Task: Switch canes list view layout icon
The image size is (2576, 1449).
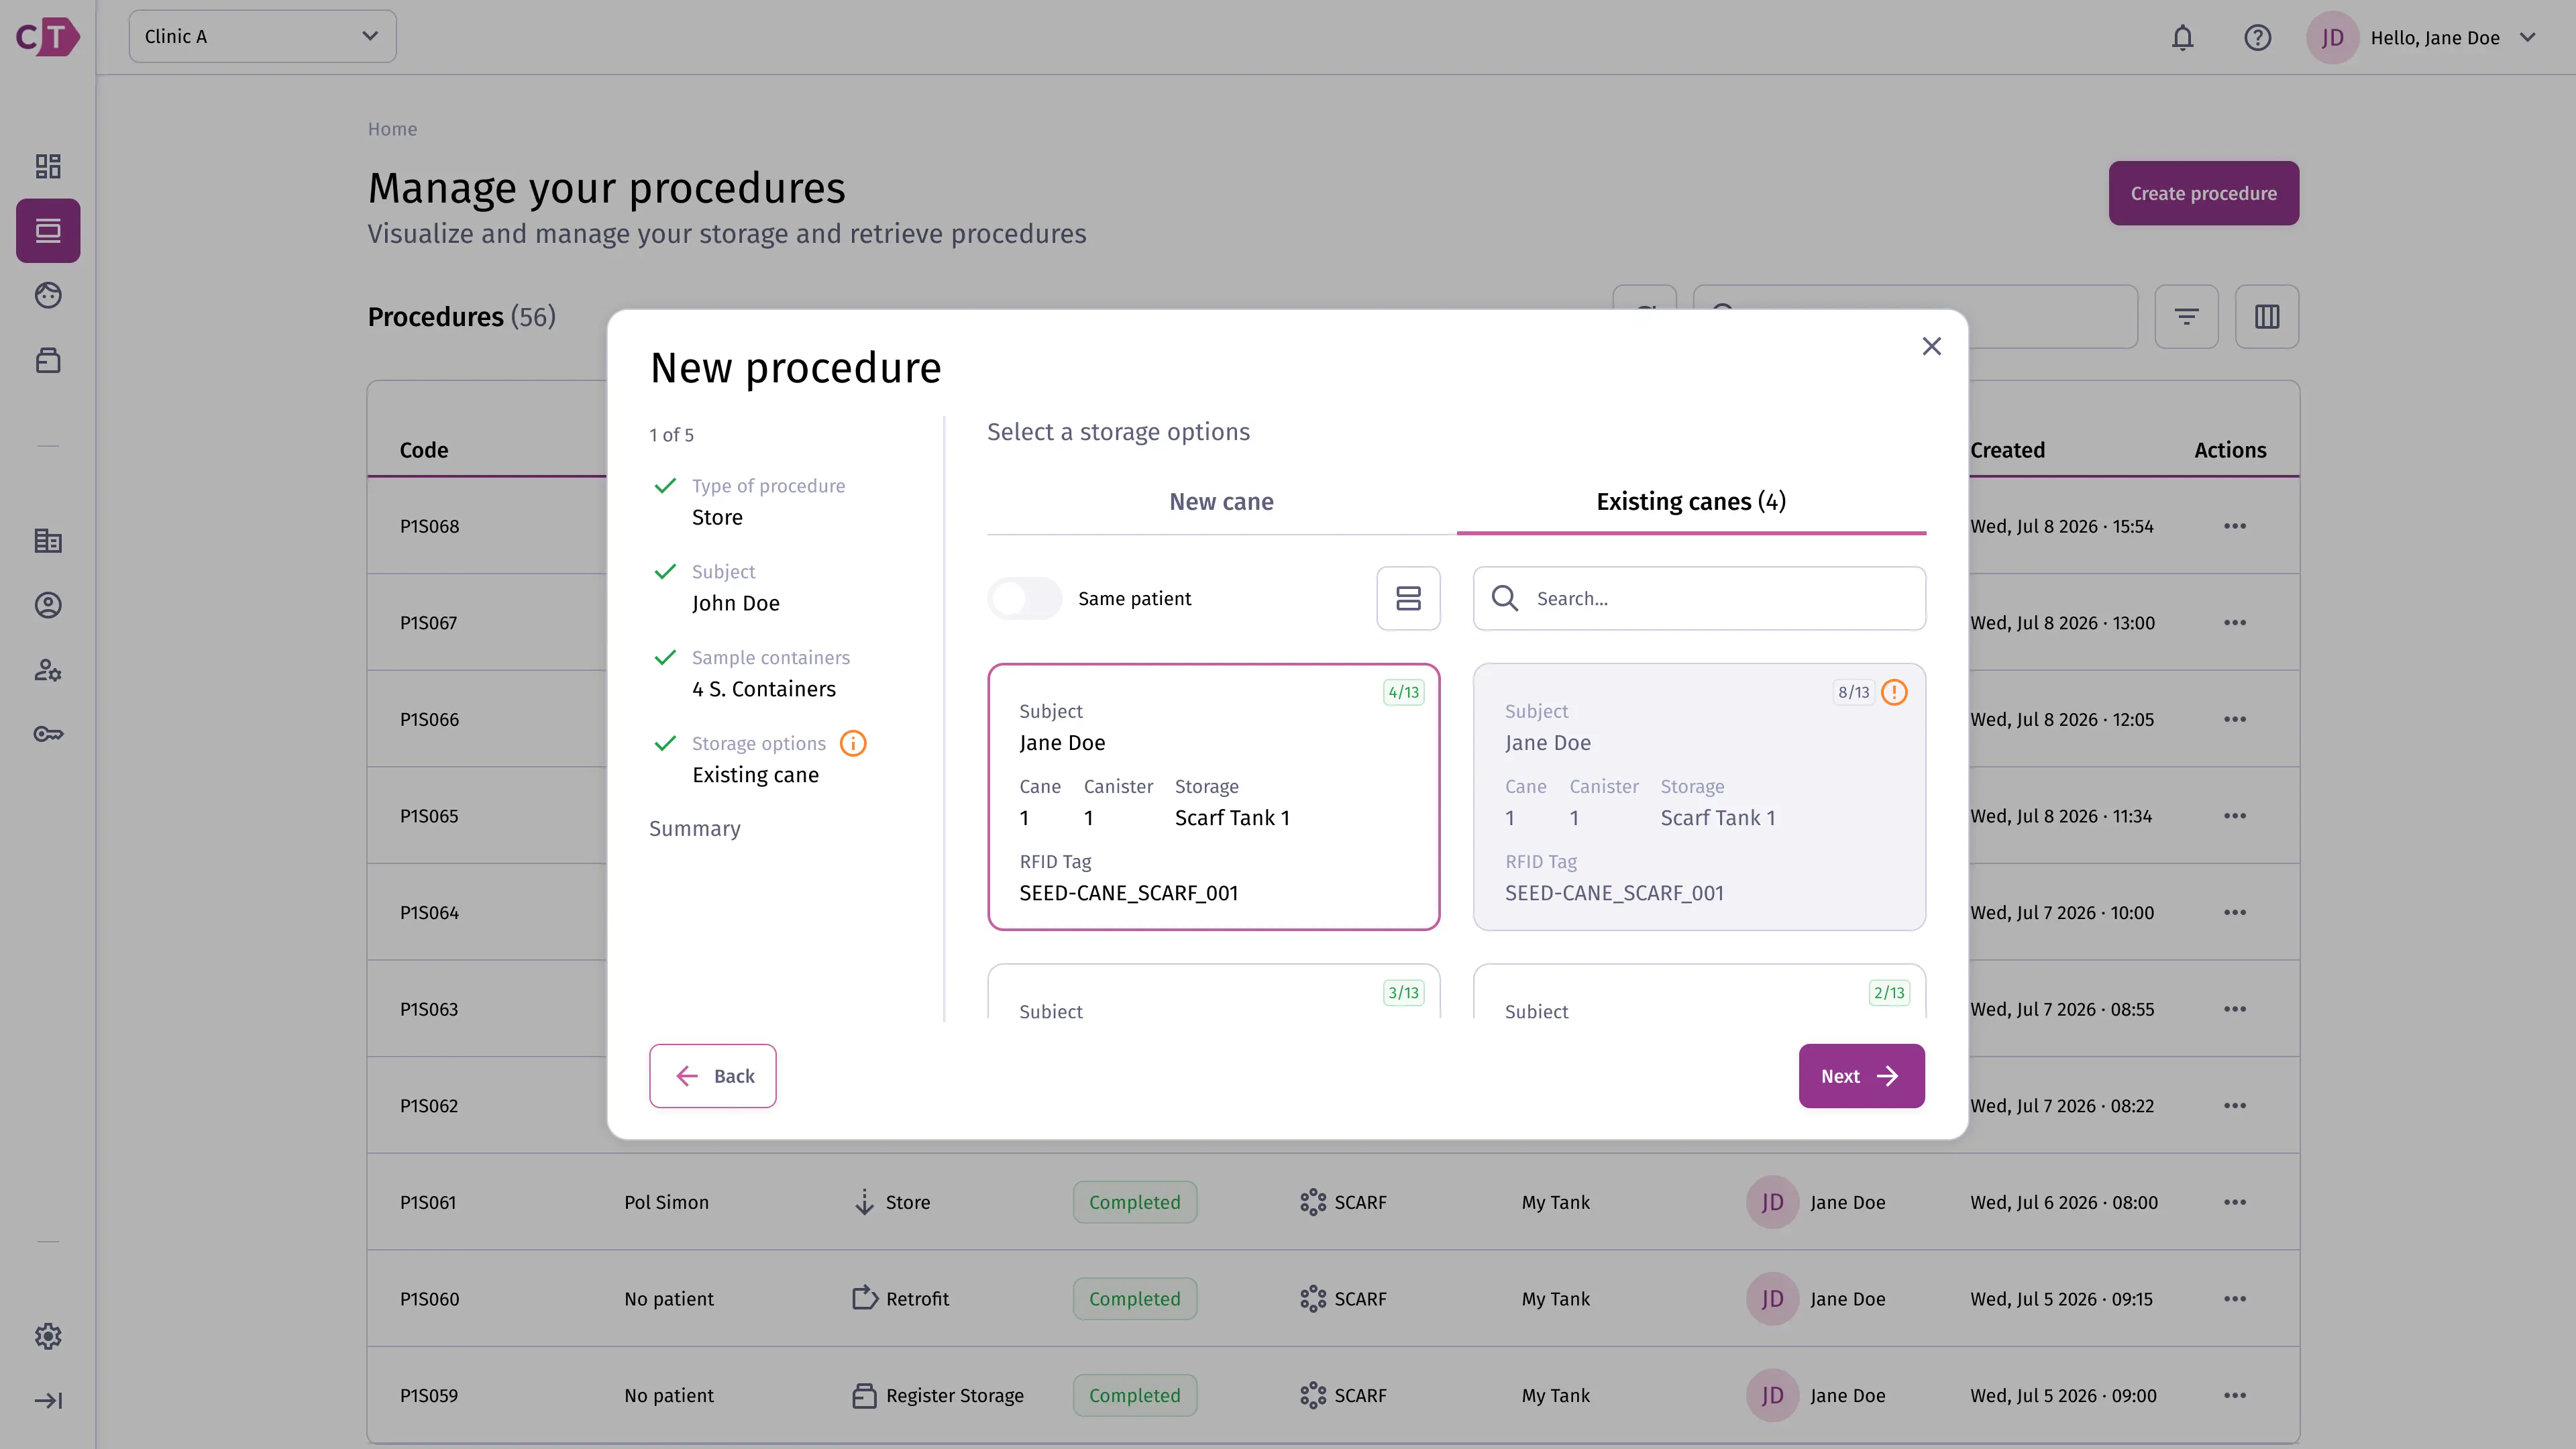Action: coord(1408,598)
